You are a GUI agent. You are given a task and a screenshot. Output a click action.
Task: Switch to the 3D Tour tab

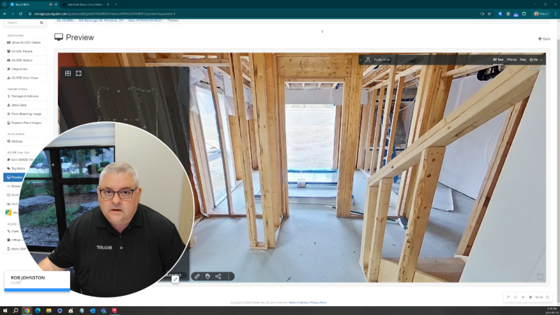498,59
